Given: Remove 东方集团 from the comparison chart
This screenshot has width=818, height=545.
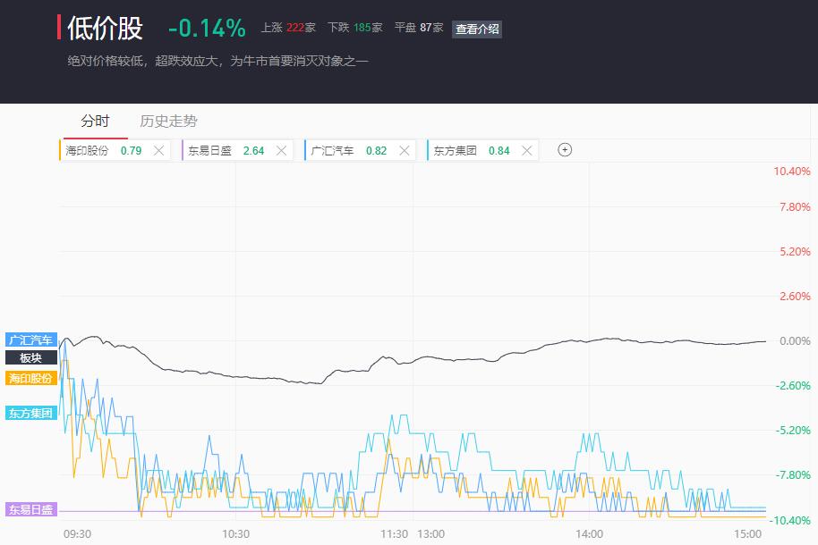Looking at the screenshot, I should point(526,150).
